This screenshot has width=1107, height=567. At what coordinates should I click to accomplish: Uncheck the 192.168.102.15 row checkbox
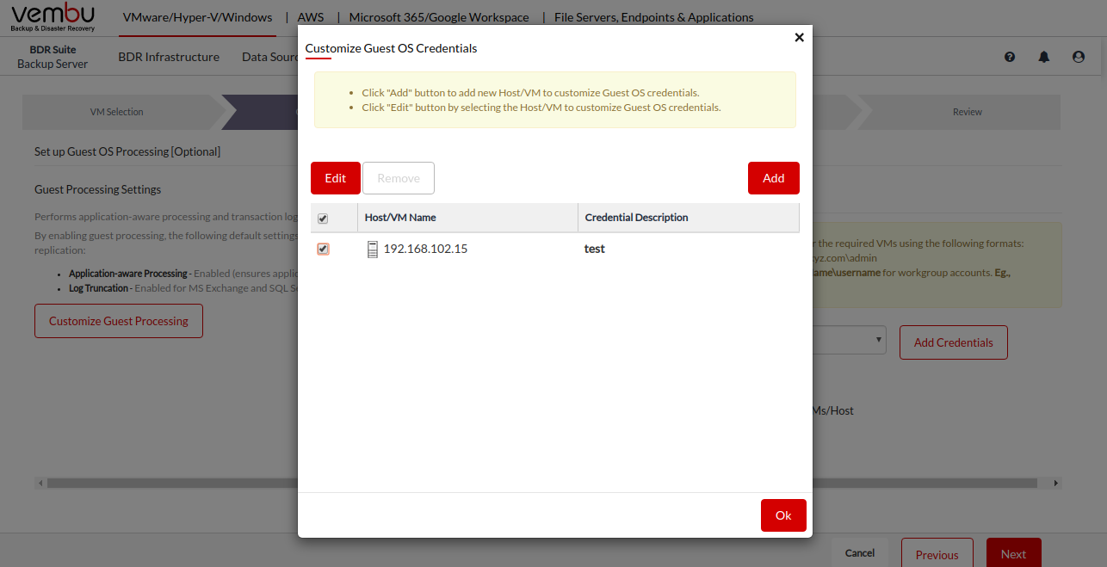pos(324,249)
